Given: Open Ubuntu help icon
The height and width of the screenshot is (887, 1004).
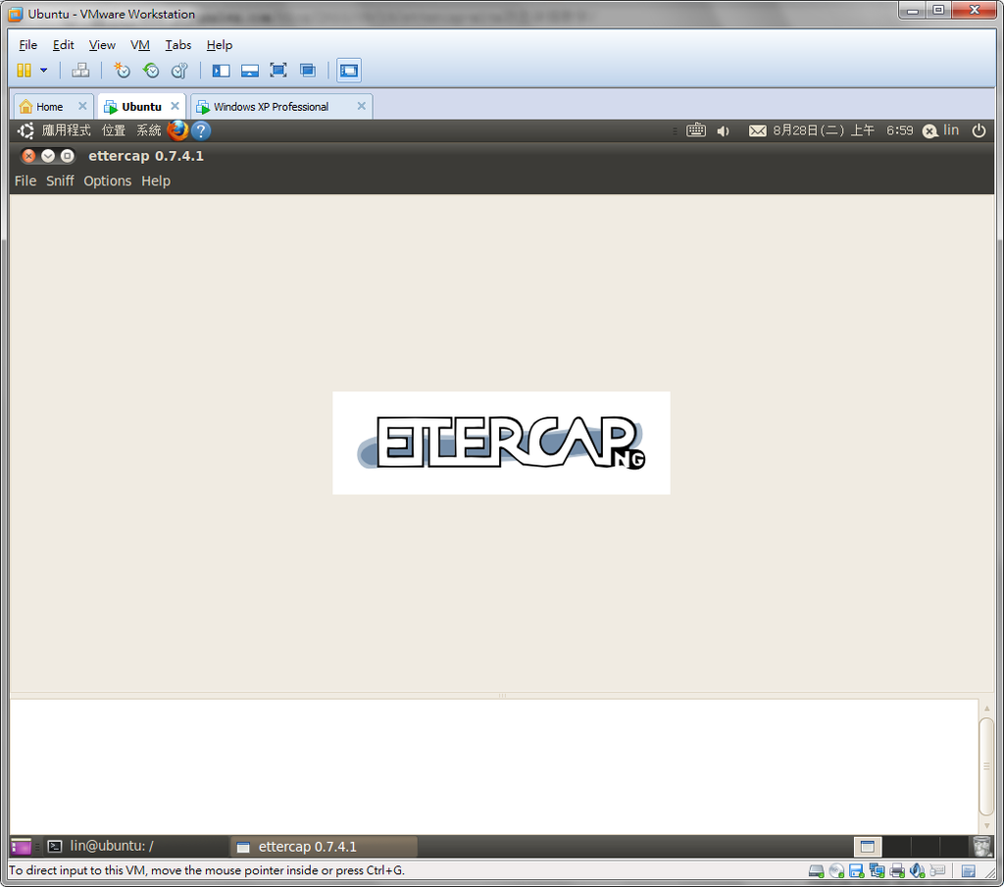Looking at the screenshot, I should 201,130.
